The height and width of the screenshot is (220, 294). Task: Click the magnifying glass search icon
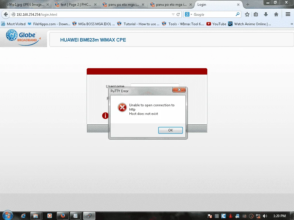pos(237,14)
